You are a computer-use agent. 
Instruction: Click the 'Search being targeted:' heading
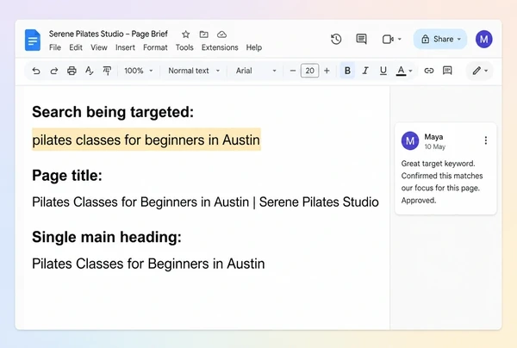point(113,112)
